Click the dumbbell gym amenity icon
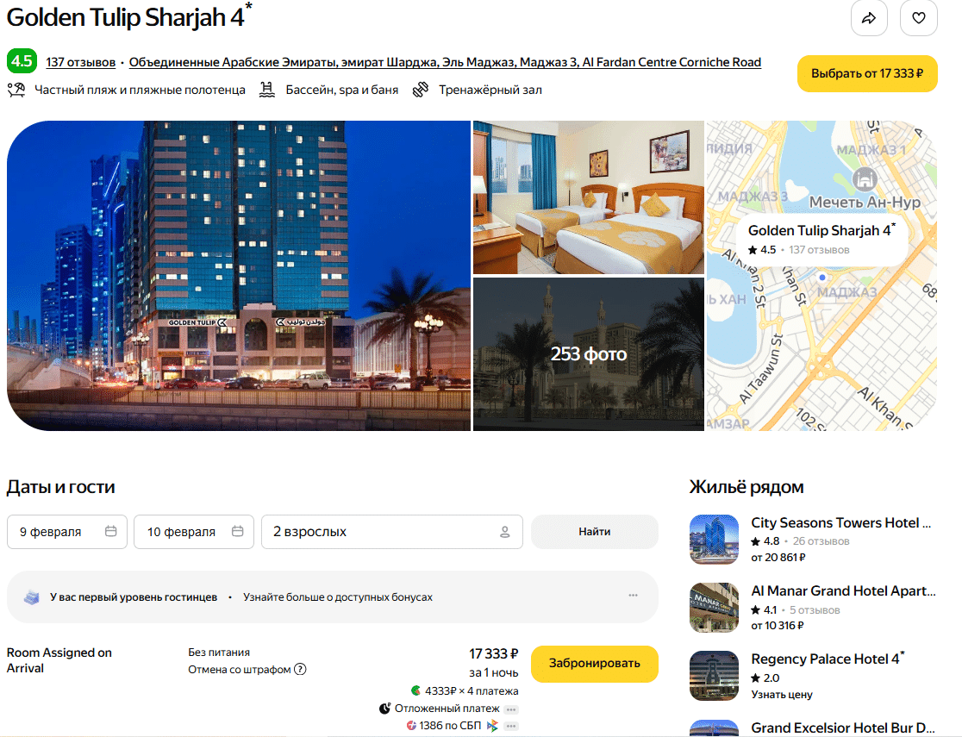 421,90
